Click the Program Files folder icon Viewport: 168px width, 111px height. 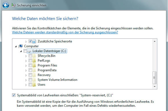(x=34, y=65)
